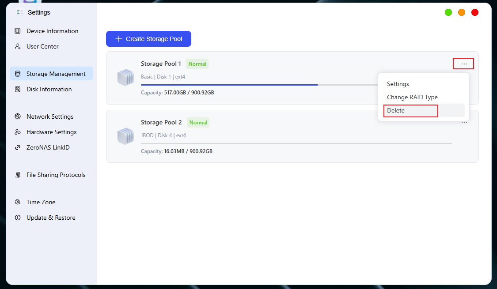Screen dimensions: 497x289
Task: Click the ZeroNAS LinkID link icon
Action: click(x=18, y=147)
